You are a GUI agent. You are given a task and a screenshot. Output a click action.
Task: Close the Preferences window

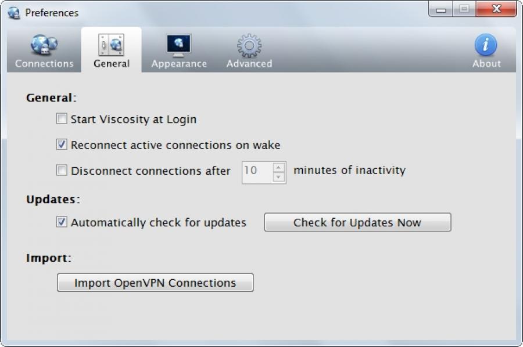pos(496,9)
